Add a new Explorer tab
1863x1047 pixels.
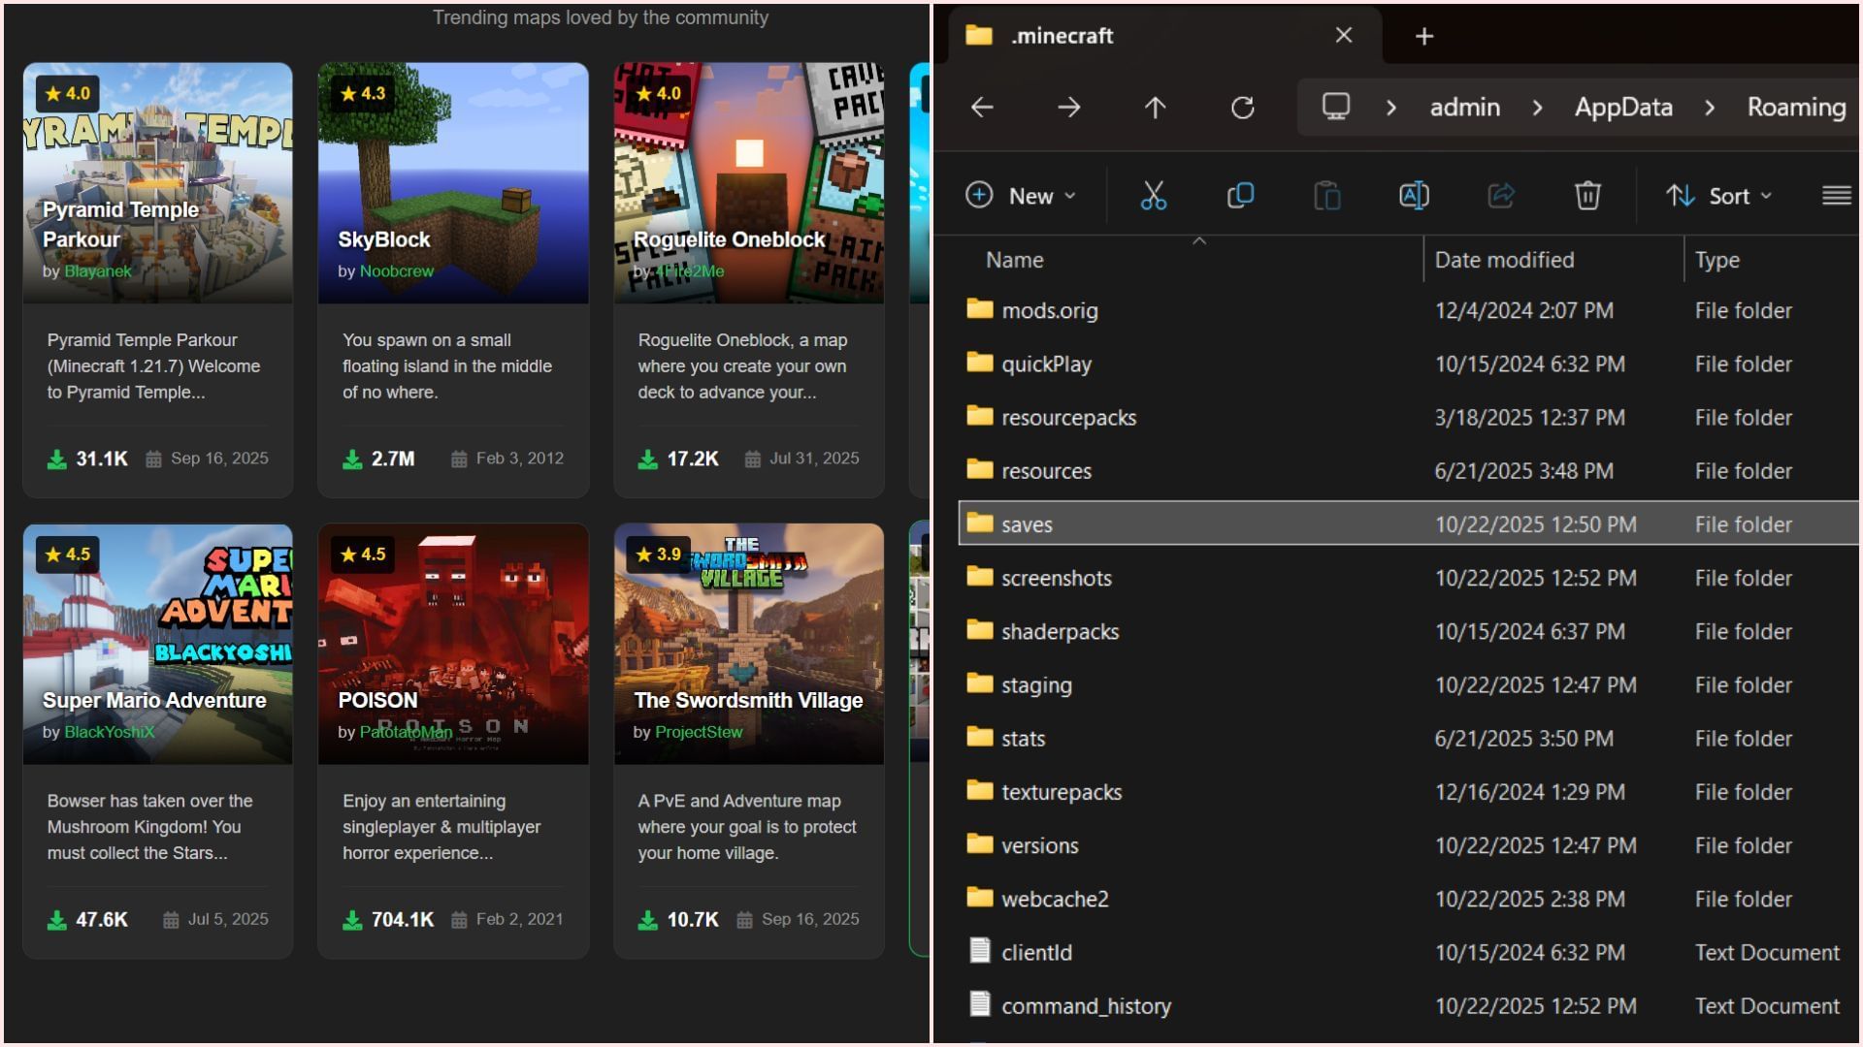(x=1423, y=37)
